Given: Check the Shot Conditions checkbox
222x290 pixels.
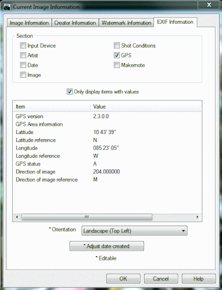Looking at the screenshot, I should (x=117, y=46).
